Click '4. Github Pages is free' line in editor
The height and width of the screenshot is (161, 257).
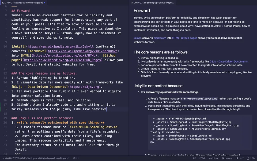pyautogui.click(x=51, y=100)
